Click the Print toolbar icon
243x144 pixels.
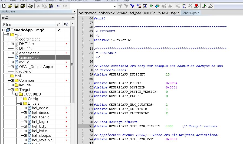click(31, 6)
